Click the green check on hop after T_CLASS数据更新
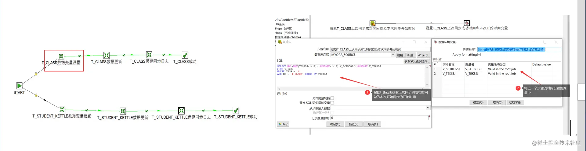This screenshot has height=151, width=586. 124,55
